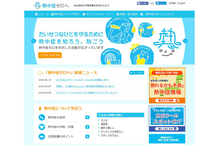Click the もっとみる news button

[x=137, y=73]
